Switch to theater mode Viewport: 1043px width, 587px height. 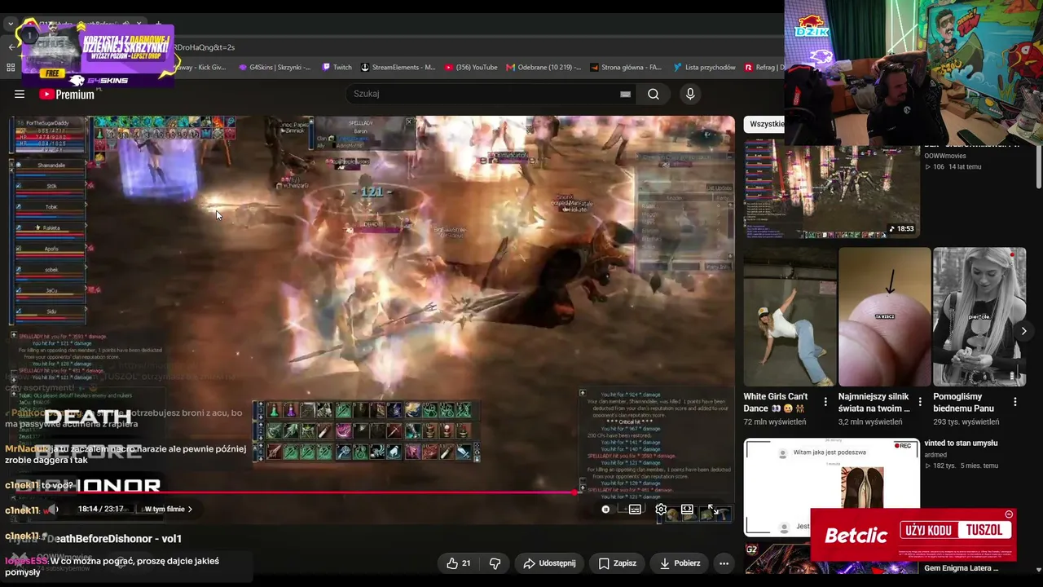click(687, 510)
